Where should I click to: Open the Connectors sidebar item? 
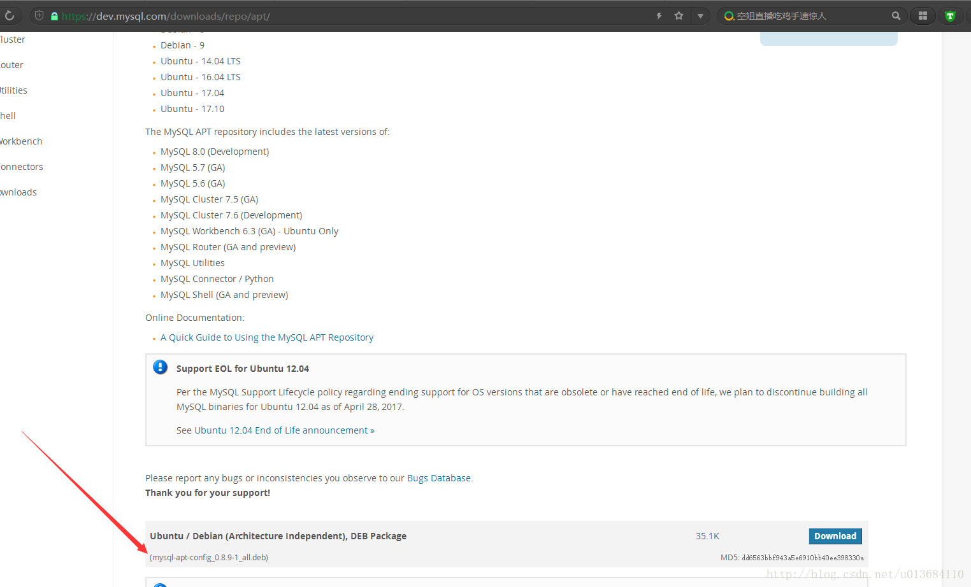[x=22, y=167]
